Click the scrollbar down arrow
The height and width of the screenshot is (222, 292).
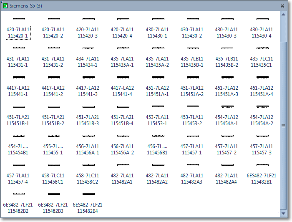(x=283, y=213)
